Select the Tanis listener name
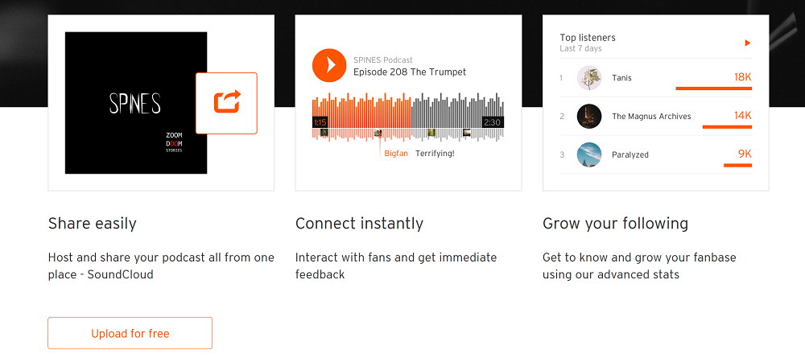 click(x=621, y=78)
